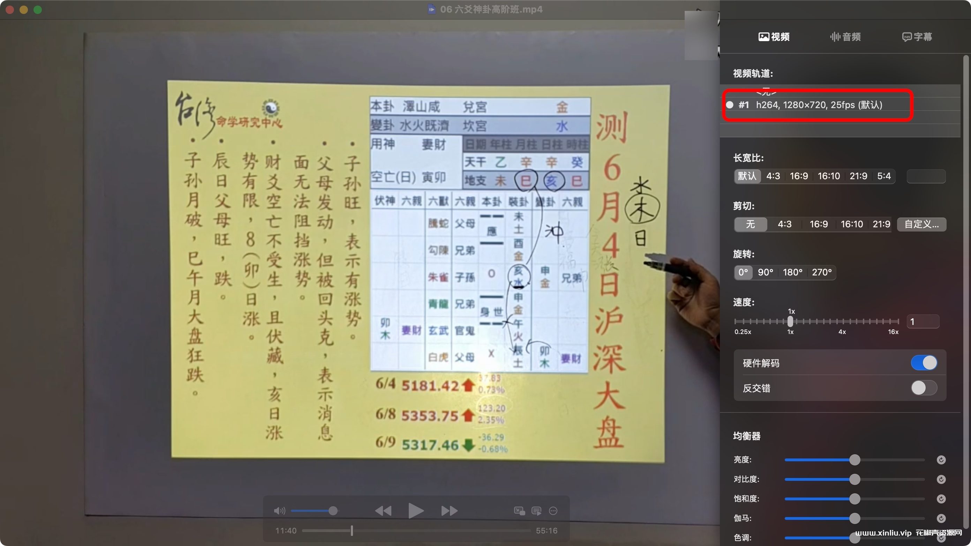Switch to the 字幕 subtitles tab
The height and width of the screenshot is (546, 971).
[x=917, y=37]
